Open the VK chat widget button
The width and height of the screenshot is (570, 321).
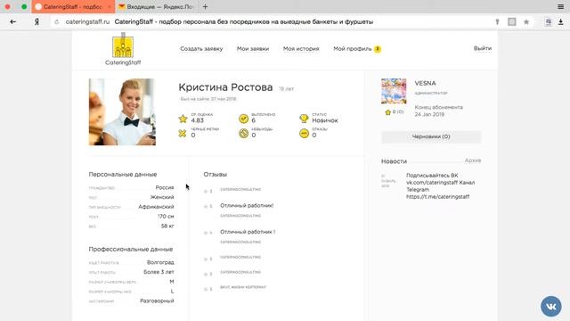551,306
